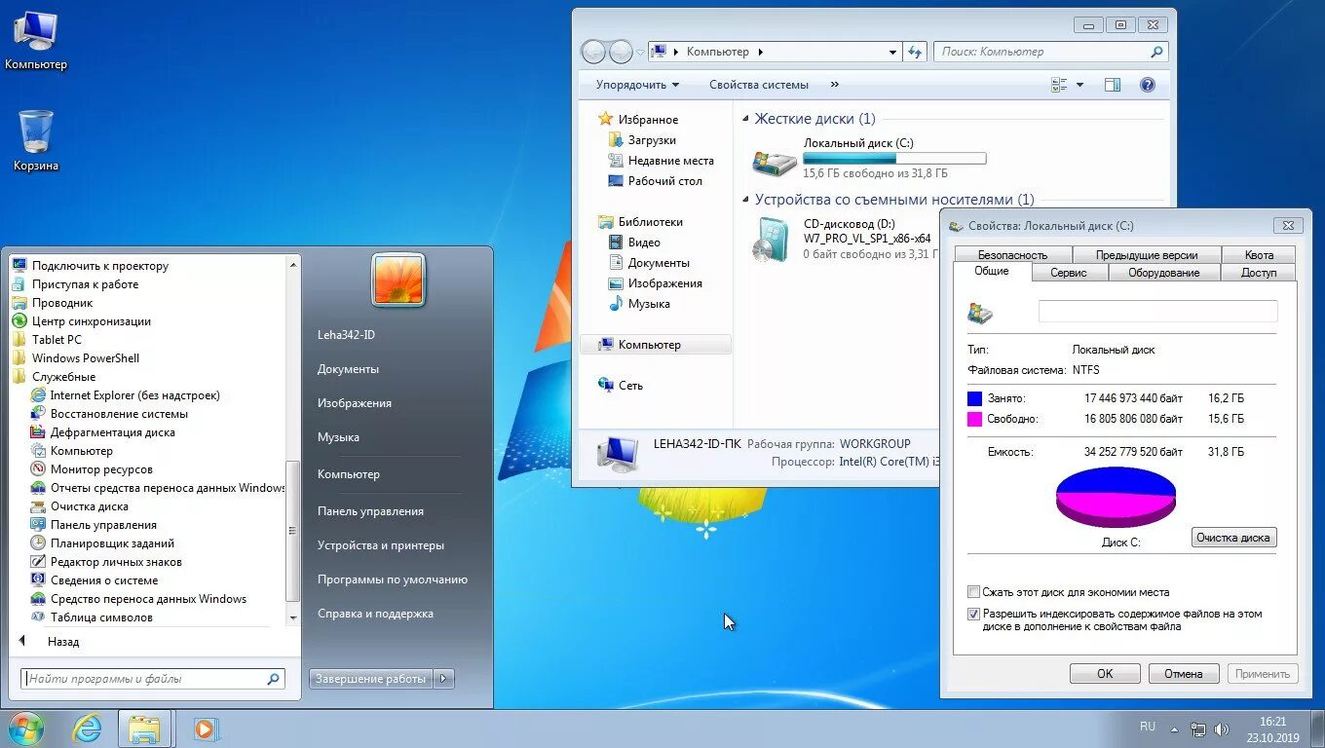
Task: Open Монитор ресурсов
Action: coord(101,468)
